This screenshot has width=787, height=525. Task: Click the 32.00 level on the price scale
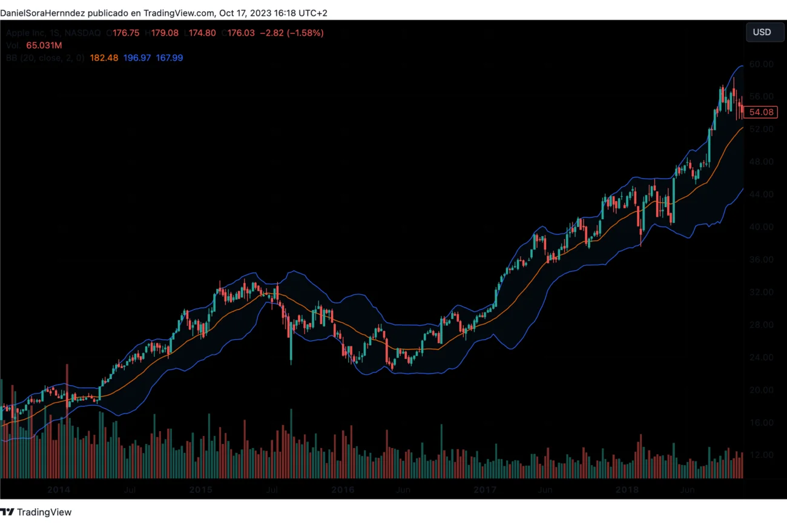point(761,292)
